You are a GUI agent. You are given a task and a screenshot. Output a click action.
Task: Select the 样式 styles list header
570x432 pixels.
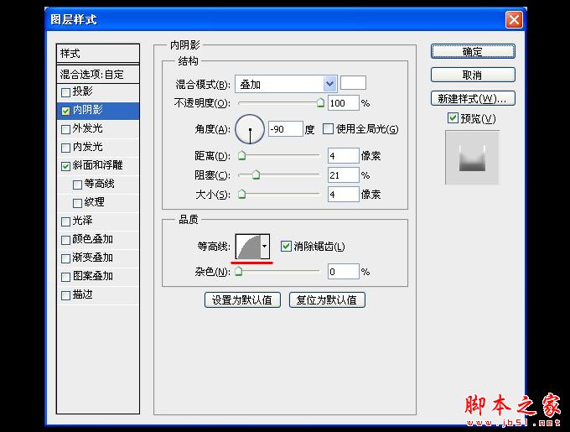click(x=98, y=54)
